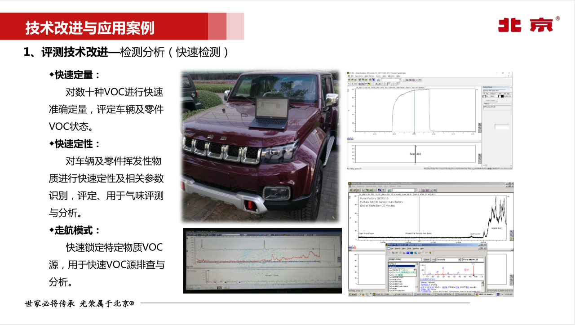This screenshot has width=575, height=325.
Task: Open Window menu in the Toluene Data Review window
Action: click(391, 76)
